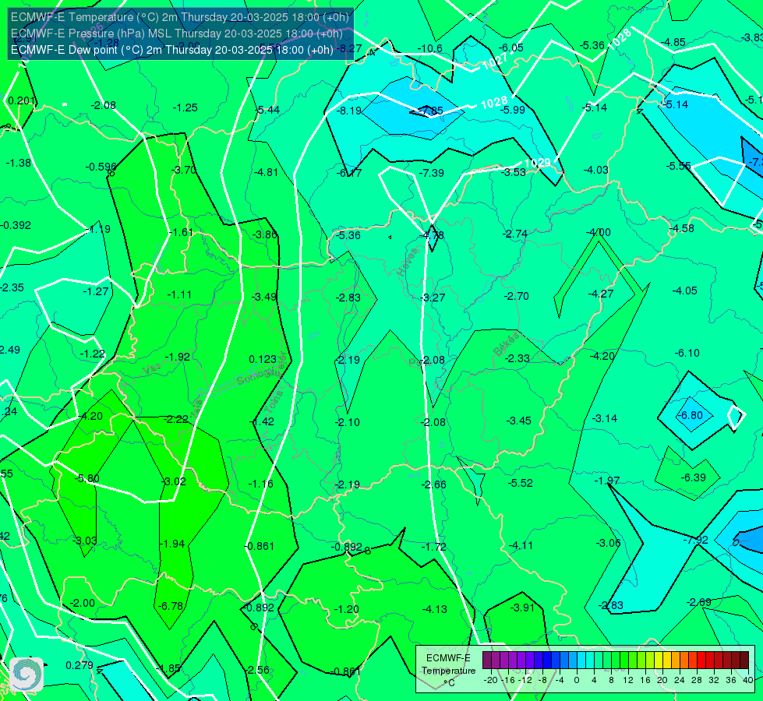Screen dimensions: 763x701
Task: Click the dew point value -2.33
Action: pyautogui.click(x=517, y=358)
